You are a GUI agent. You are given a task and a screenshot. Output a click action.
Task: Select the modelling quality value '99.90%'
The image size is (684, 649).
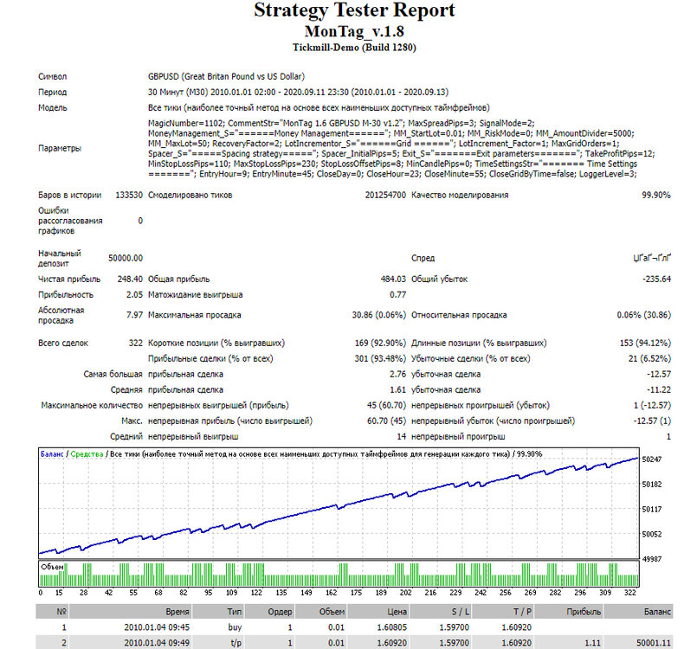click(656, 196)
